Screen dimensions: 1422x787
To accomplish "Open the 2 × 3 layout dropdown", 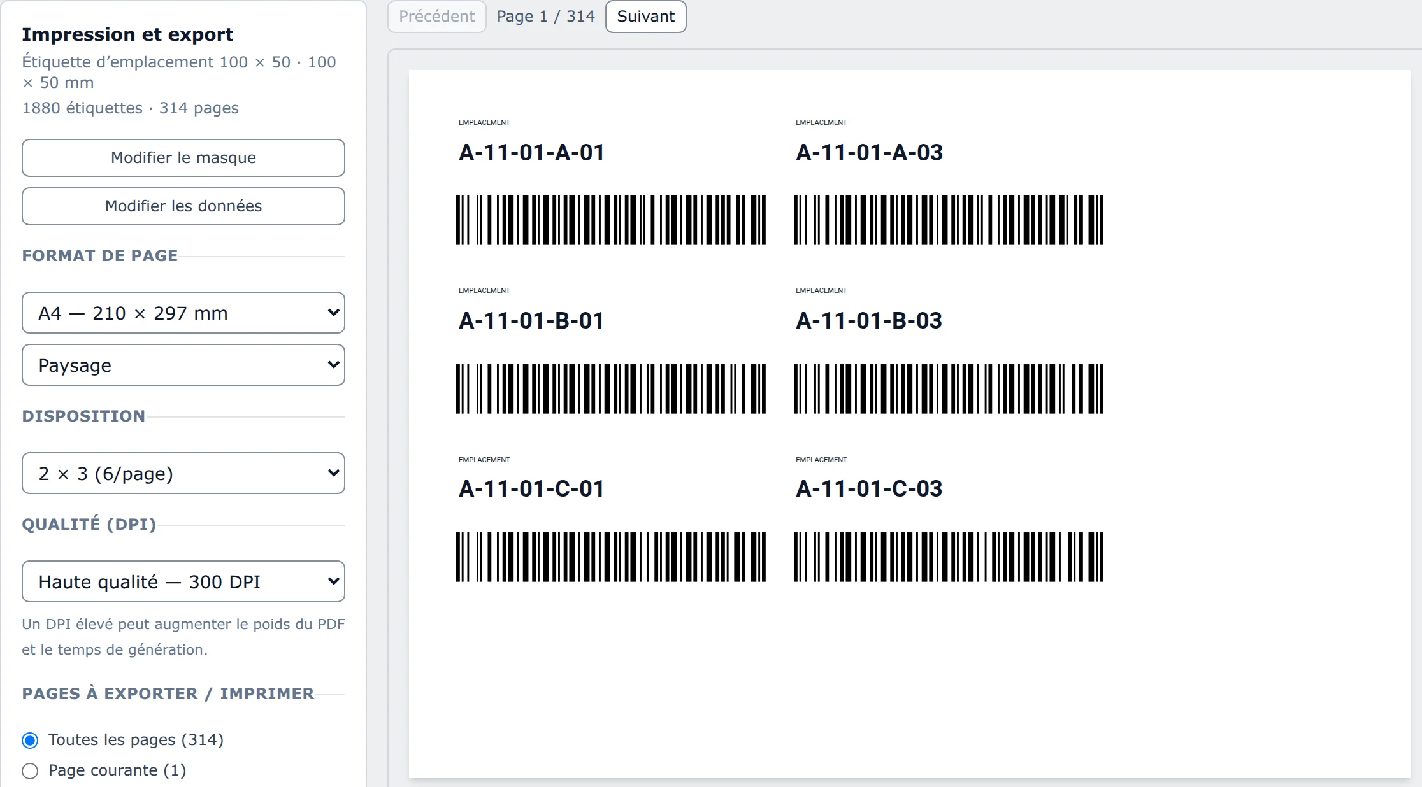I will coord(183,473).
